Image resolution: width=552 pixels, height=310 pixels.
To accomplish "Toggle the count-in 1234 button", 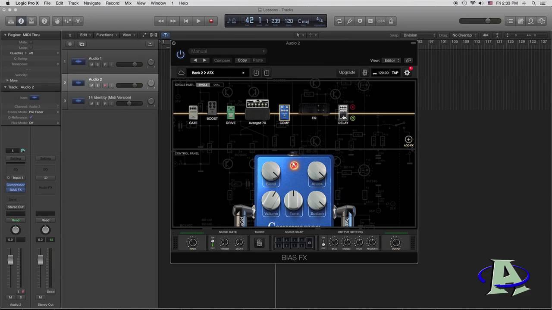I will click(380, 21).
